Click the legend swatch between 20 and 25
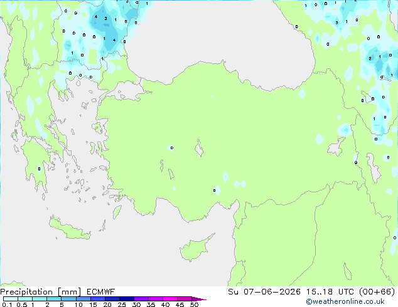This screenshot has height=307, width=398. (112, 299)
